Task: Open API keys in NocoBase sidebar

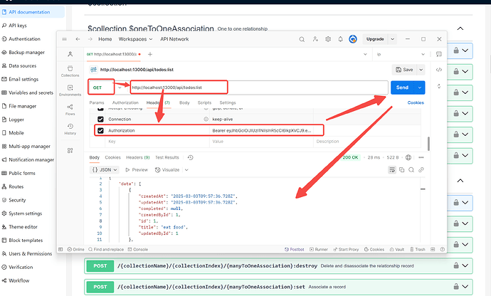Action: (18, 26)
